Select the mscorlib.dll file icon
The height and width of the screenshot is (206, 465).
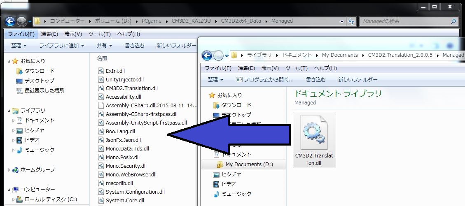coord(101,183)
